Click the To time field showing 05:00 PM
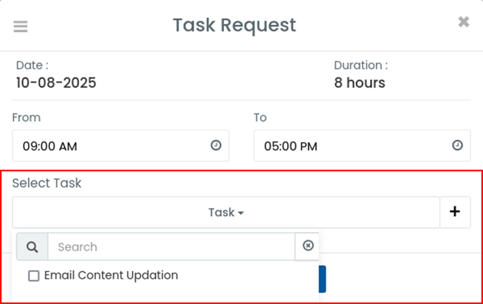 (362, 146)
